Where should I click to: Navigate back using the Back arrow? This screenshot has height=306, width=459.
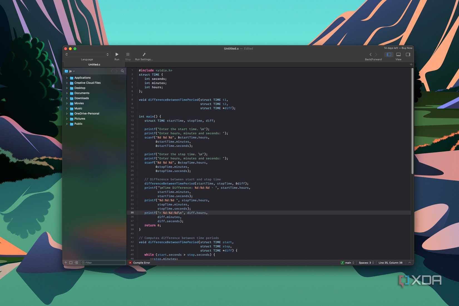tap(370, 55)
